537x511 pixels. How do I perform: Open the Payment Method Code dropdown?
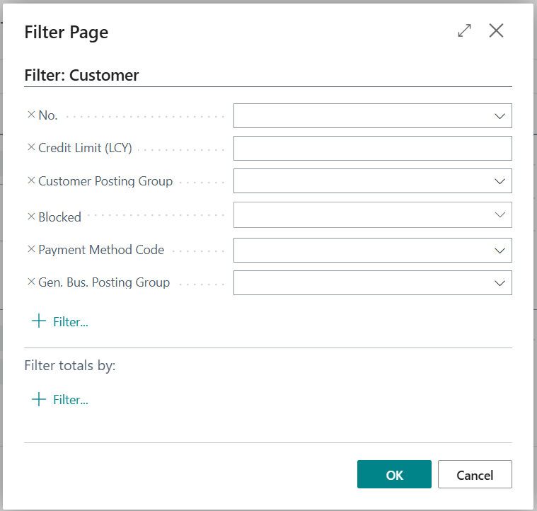point(500,251)
